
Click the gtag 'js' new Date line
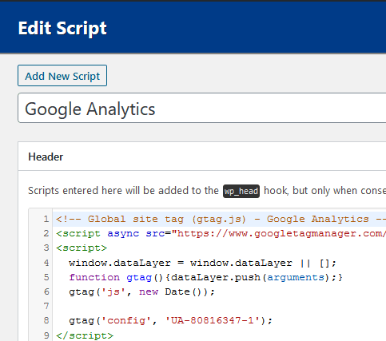(x=141, y=291)
